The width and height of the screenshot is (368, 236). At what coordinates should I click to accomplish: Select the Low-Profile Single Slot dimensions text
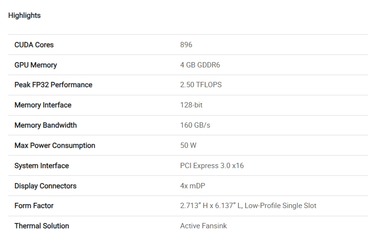248,206
